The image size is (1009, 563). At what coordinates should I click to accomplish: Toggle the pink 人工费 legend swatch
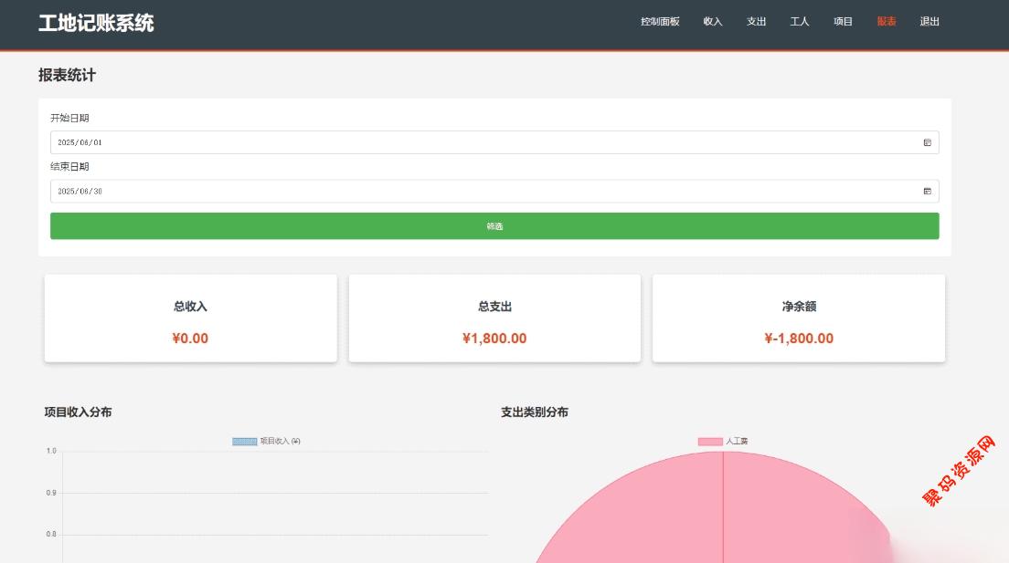pos(710,442)
